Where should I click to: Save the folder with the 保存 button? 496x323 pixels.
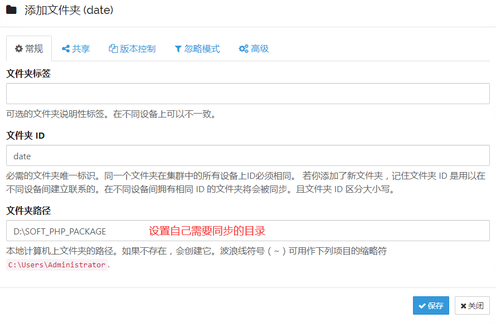431,306
